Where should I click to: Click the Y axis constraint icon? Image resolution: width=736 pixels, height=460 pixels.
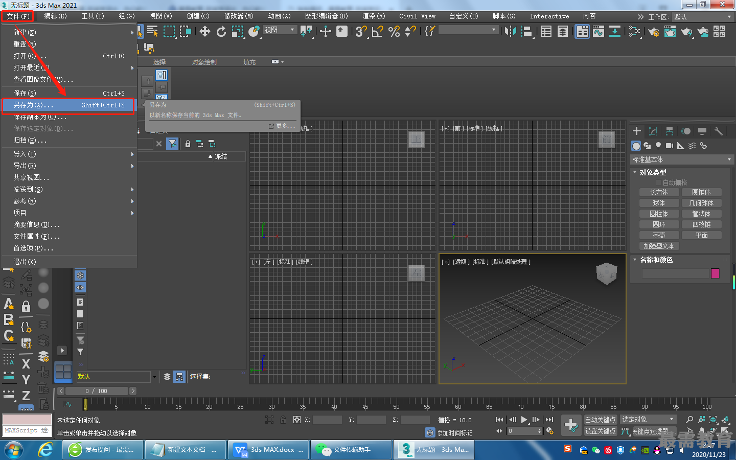pos(26,380)
